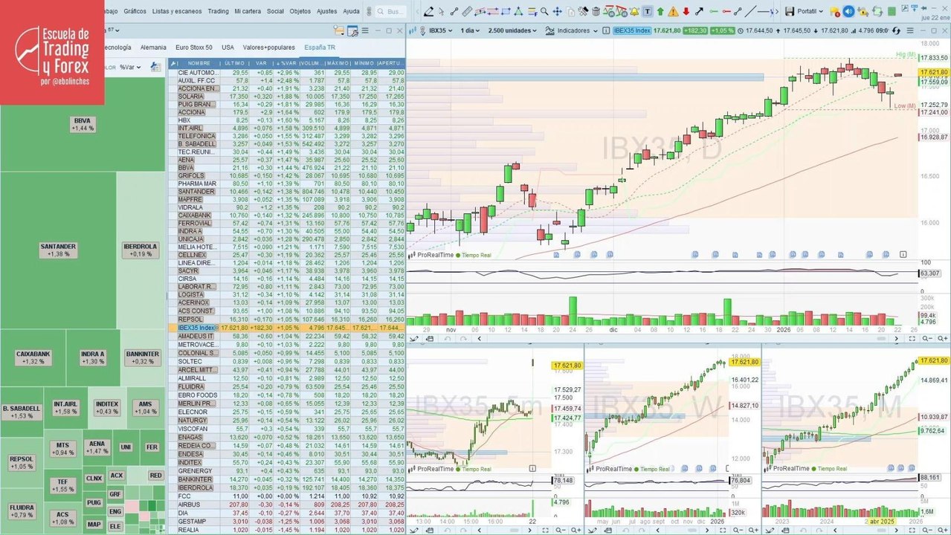Click the weekly chart horizontal scrollbar thumb
This screenshot has width=951, height=535.
pyautogui.click(x=692, y=531)
